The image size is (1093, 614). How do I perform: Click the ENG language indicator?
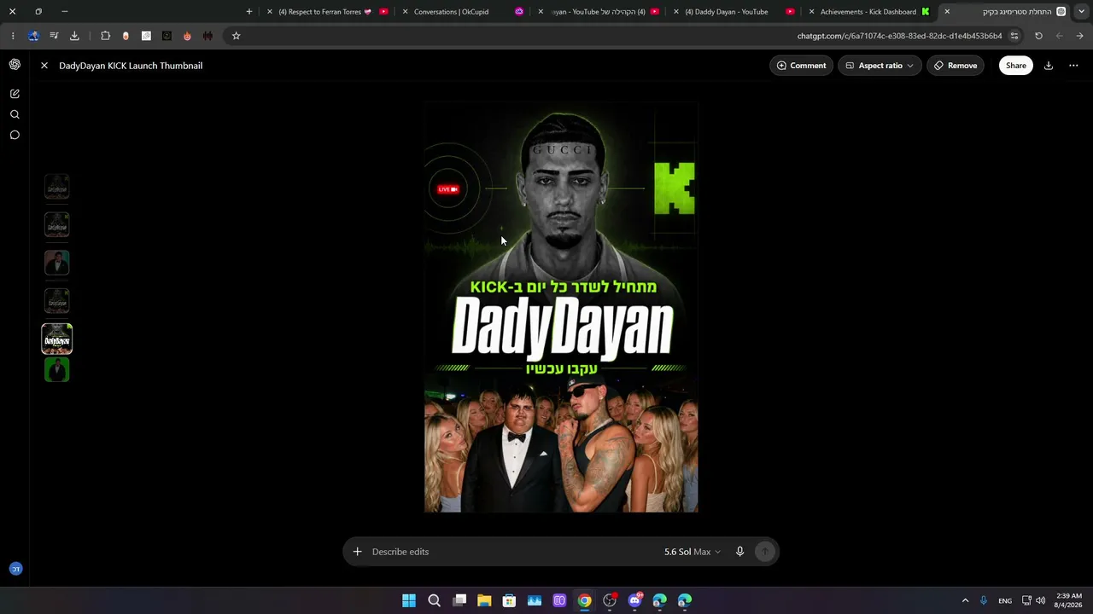pyautogui.click(x=1005, y=600)
